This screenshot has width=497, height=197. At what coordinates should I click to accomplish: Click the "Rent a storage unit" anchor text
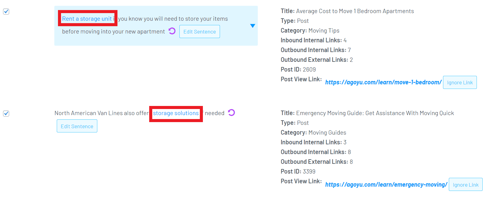[87, 19]
